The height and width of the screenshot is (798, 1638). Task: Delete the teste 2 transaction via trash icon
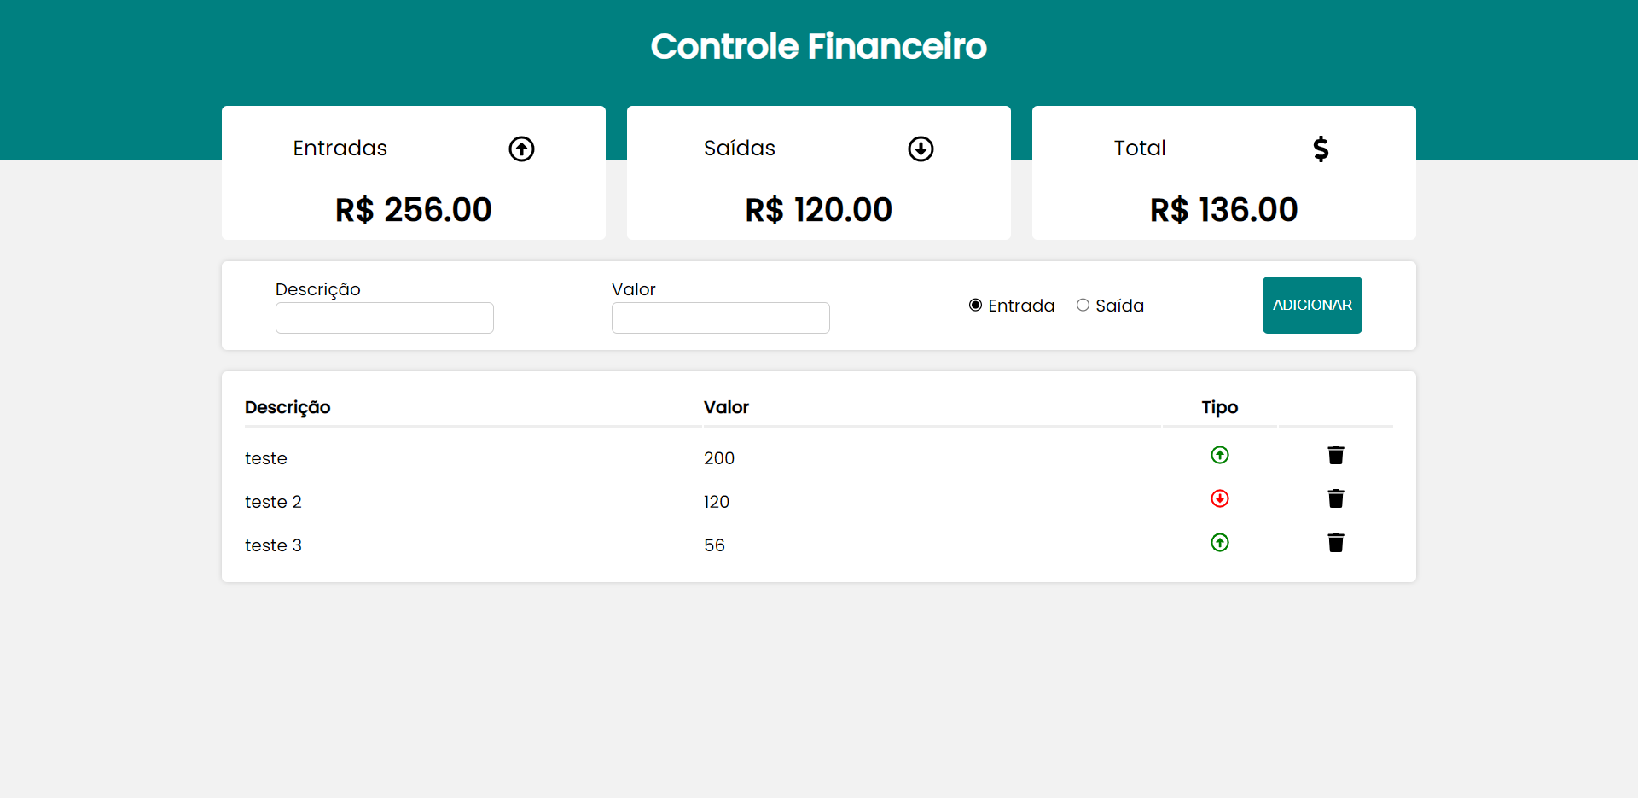point(1335,498)
